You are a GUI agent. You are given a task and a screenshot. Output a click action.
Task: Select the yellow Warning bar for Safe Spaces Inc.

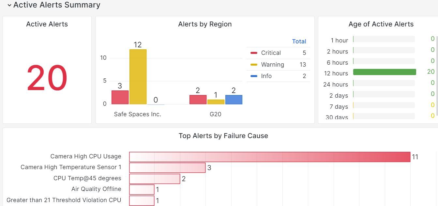[138, 77]
